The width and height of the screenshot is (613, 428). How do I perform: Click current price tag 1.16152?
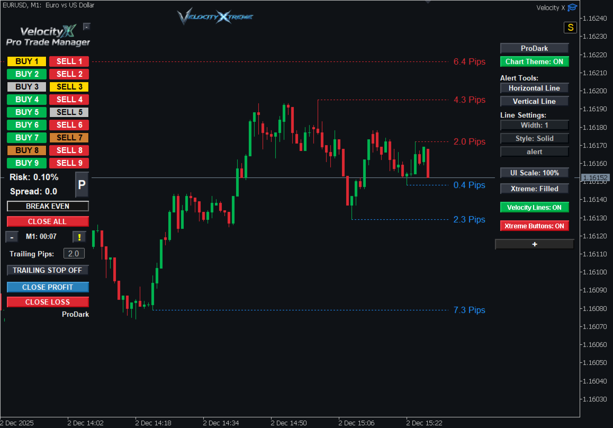[596, 178]
